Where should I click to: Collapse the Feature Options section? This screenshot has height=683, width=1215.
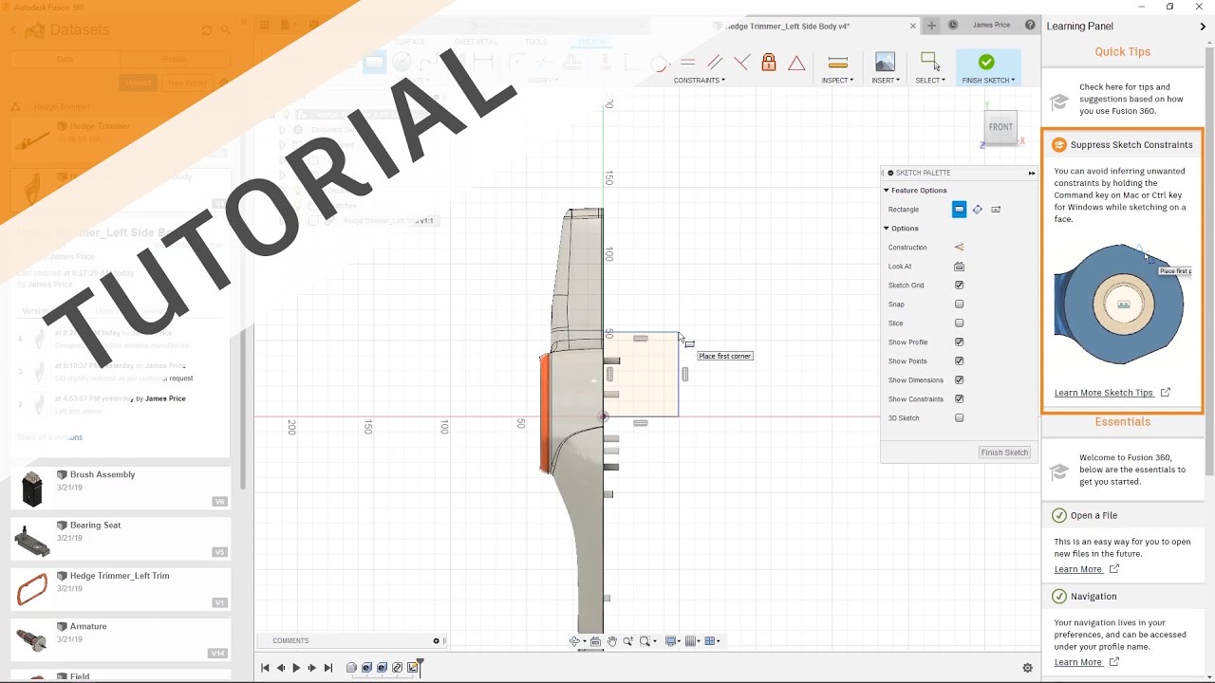tap(887, 191)
